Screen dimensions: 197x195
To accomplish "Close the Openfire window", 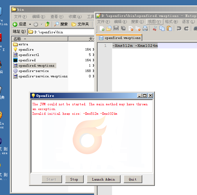I will [150, 96].
